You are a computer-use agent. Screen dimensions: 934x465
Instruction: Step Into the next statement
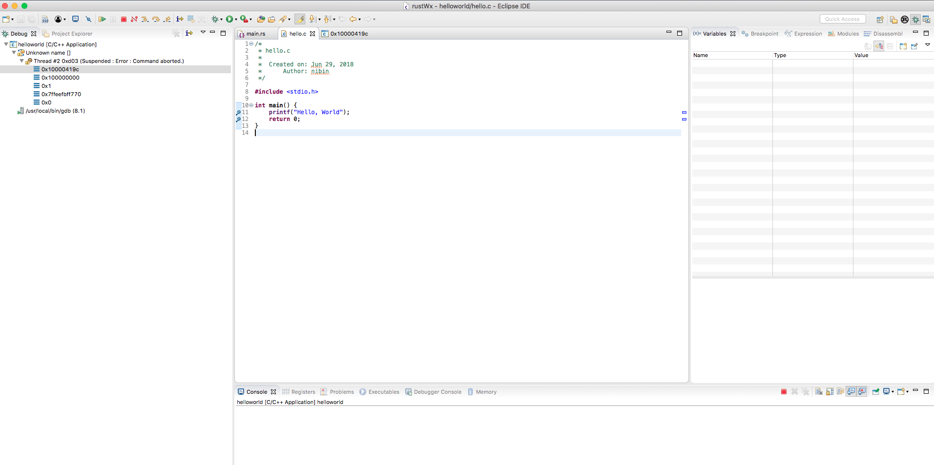click(x=145, y=19)
